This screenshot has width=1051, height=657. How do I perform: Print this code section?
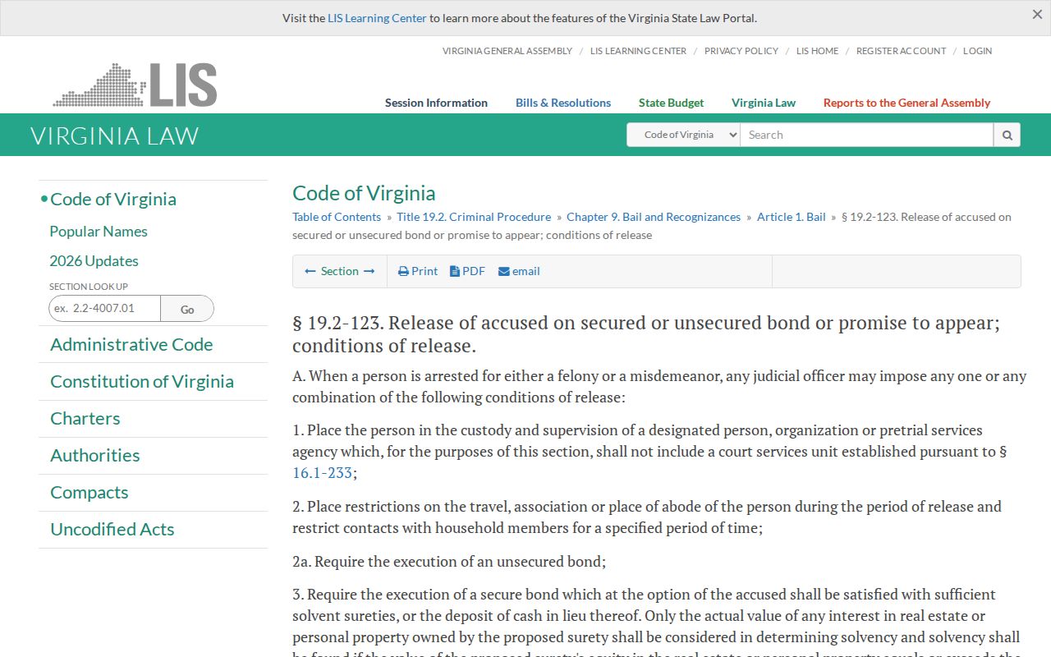click(418, 271)
